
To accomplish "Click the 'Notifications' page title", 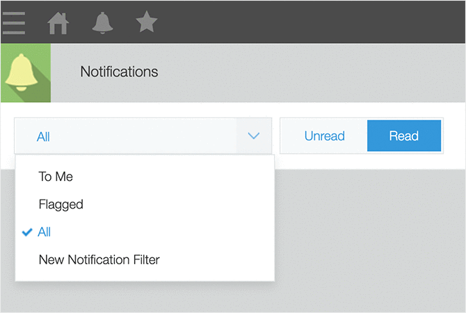I will click(x=119, y=72).
